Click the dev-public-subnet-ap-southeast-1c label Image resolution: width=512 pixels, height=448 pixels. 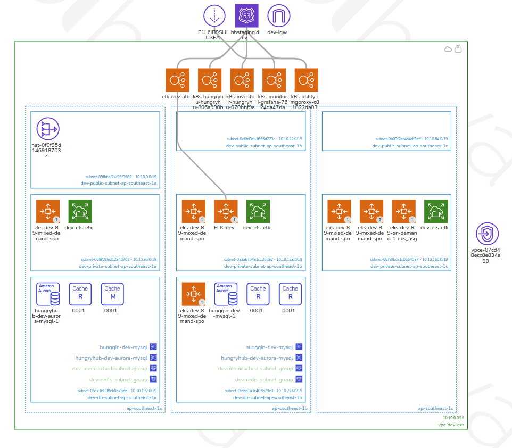tap(410, 146)
